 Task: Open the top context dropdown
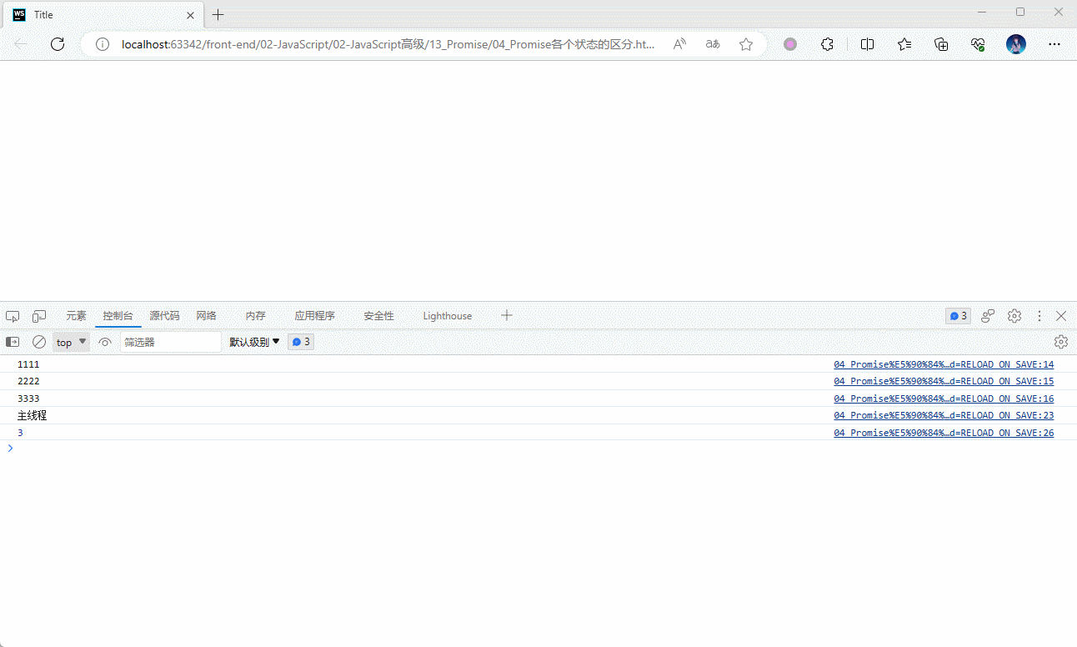pyautogui.click(x=71, y=342)
